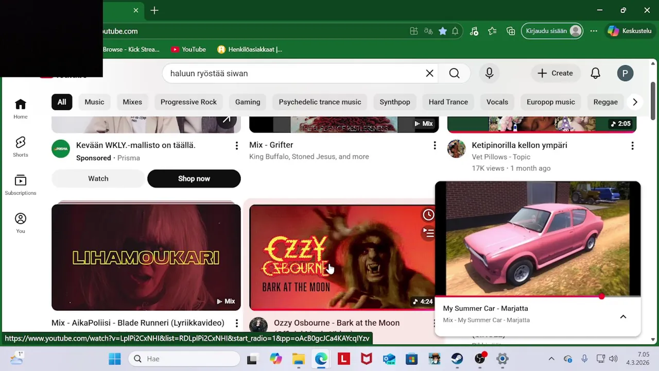
Task: Open the Create button
Action: (555, 73)
